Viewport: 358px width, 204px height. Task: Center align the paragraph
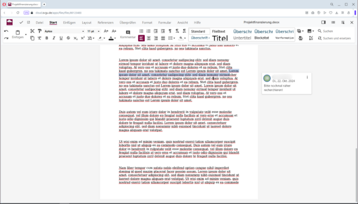pos(149,38)
